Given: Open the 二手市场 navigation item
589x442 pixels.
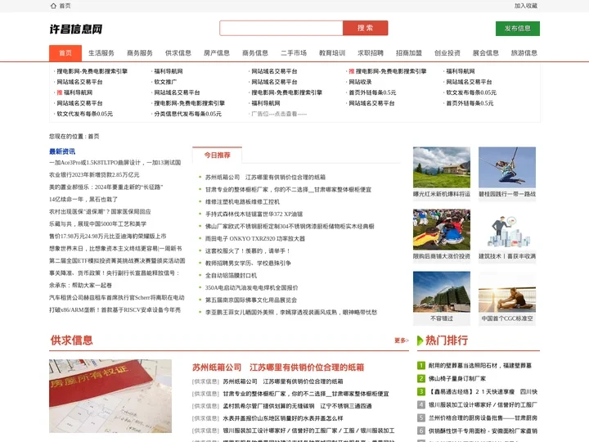Looking at the screenshot, I should (x=294, y=53).
